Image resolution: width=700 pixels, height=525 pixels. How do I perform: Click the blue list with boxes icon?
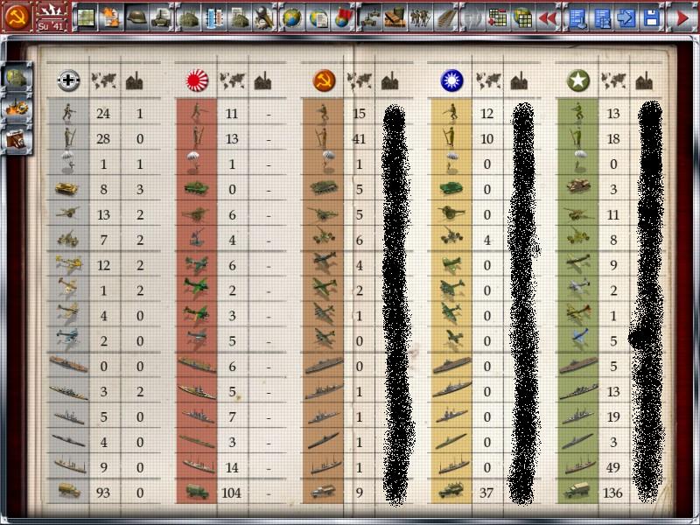(x=602, y=17)
